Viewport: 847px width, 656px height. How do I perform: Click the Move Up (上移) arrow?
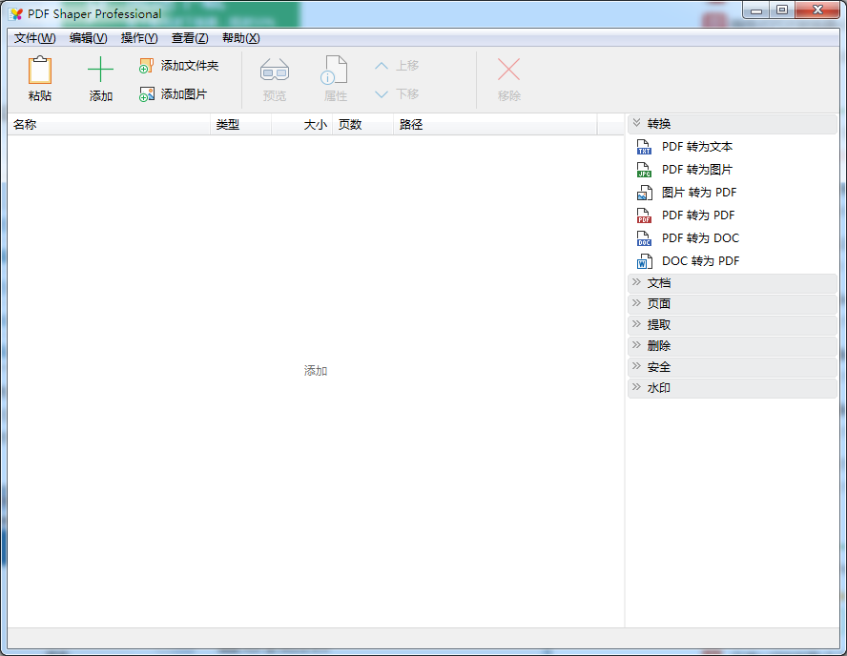click(382, 66)
